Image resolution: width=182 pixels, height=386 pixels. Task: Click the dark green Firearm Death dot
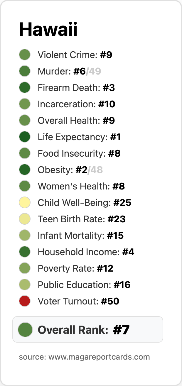pos(25,88)
